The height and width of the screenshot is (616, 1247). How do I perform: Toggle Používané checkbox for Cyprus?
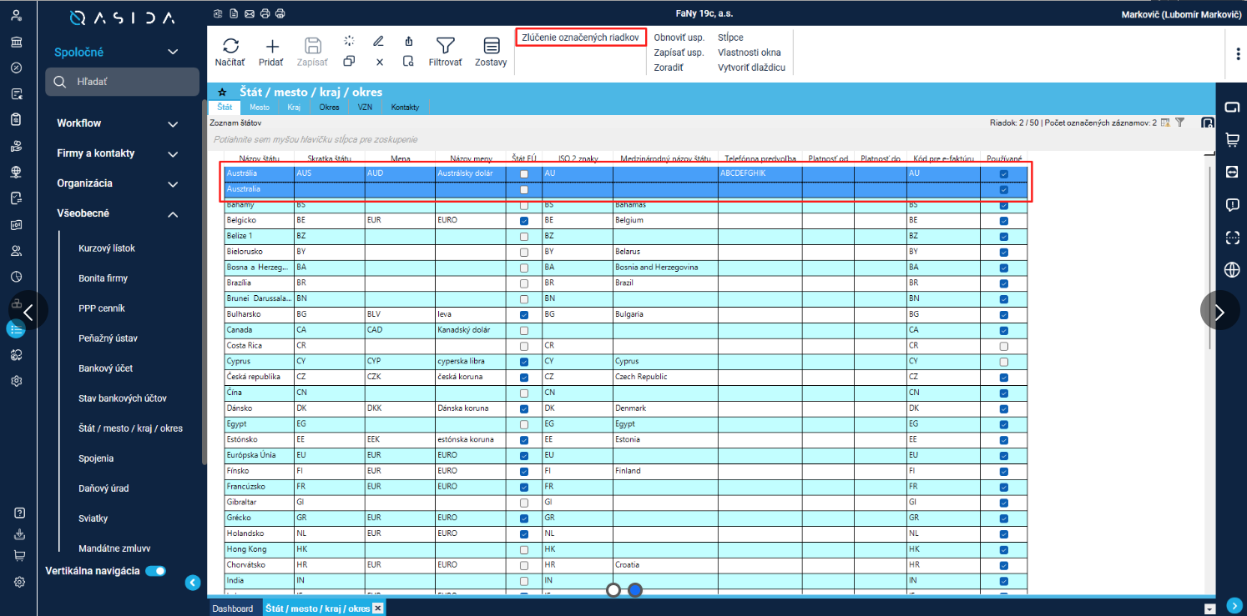click(x=1004, y=362)
